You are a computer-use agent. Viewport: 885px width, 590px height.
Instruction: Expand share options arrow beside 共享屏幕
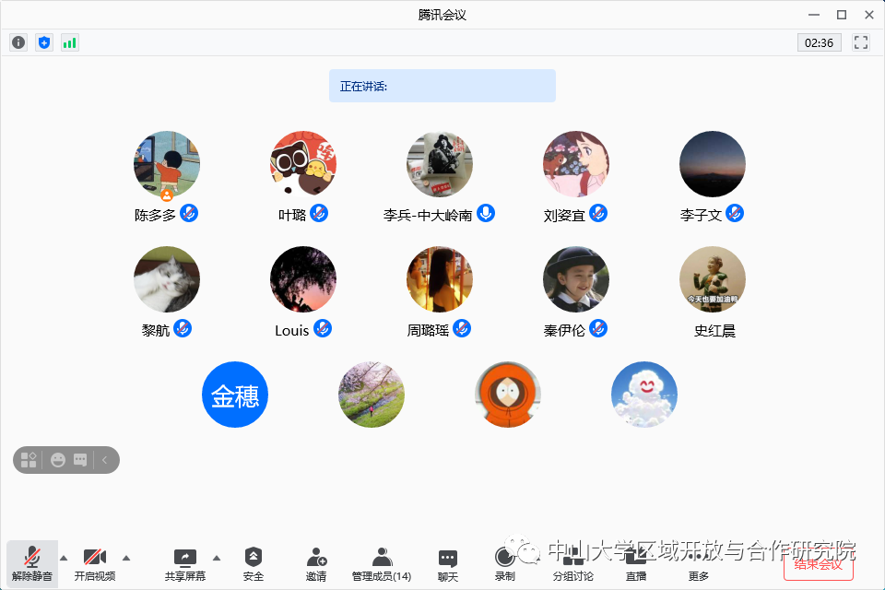pos(217,557)
